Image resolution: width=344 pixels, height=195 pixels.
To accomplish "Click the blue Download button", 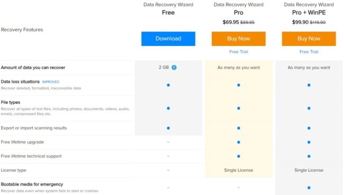I will pyautogui.click(x=168, y=38).
